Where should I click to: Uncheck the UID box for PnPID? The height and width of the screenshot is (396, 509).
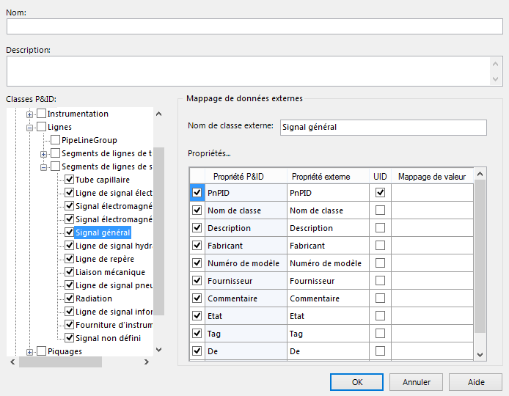click(x=380, y=193)
